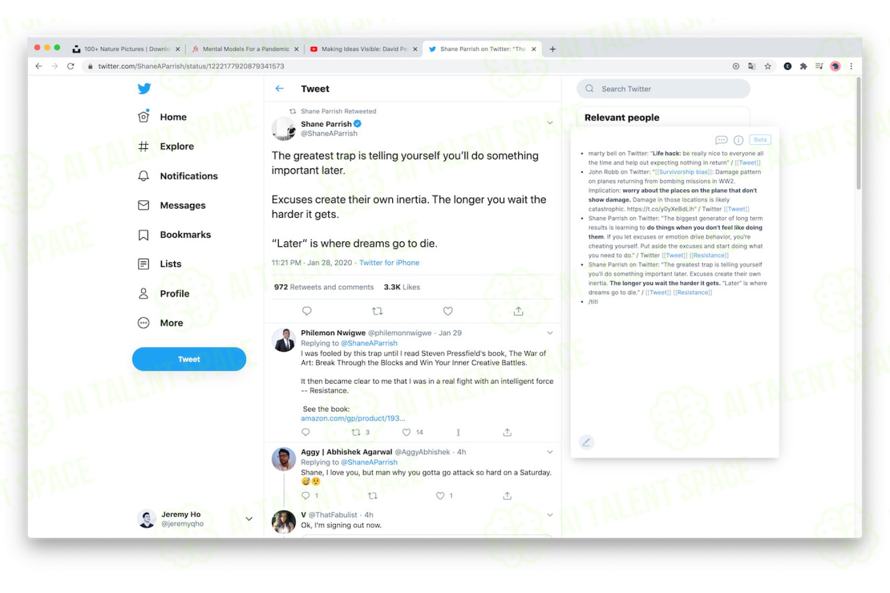
Task: Click the blue Tweet compose button
Action: point(189,359)
